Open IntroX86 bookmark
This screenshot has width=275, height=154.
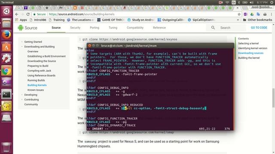[x=38, y=20]
